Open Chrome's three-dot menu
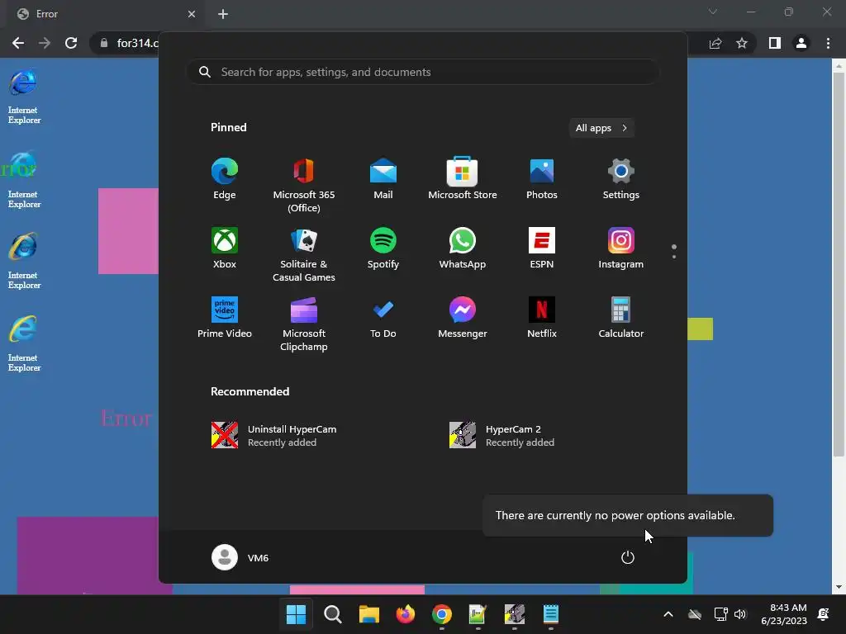Viewport: 846px width, 634px height. (828, 43)
